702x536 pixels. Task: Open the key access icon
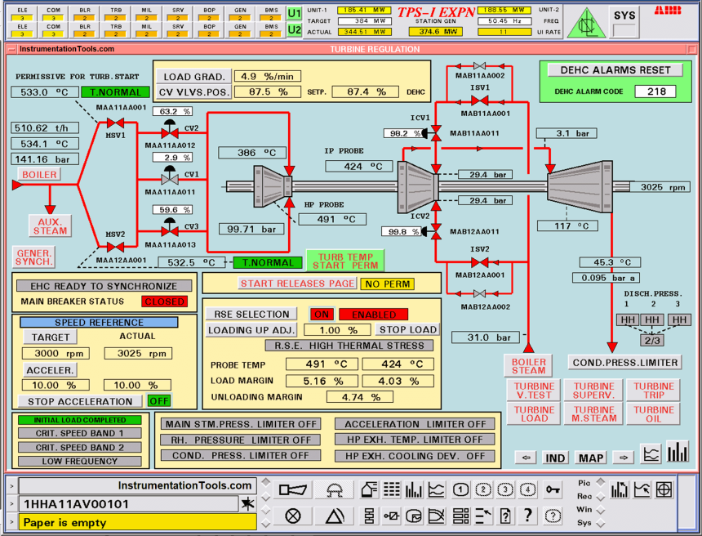553,489
